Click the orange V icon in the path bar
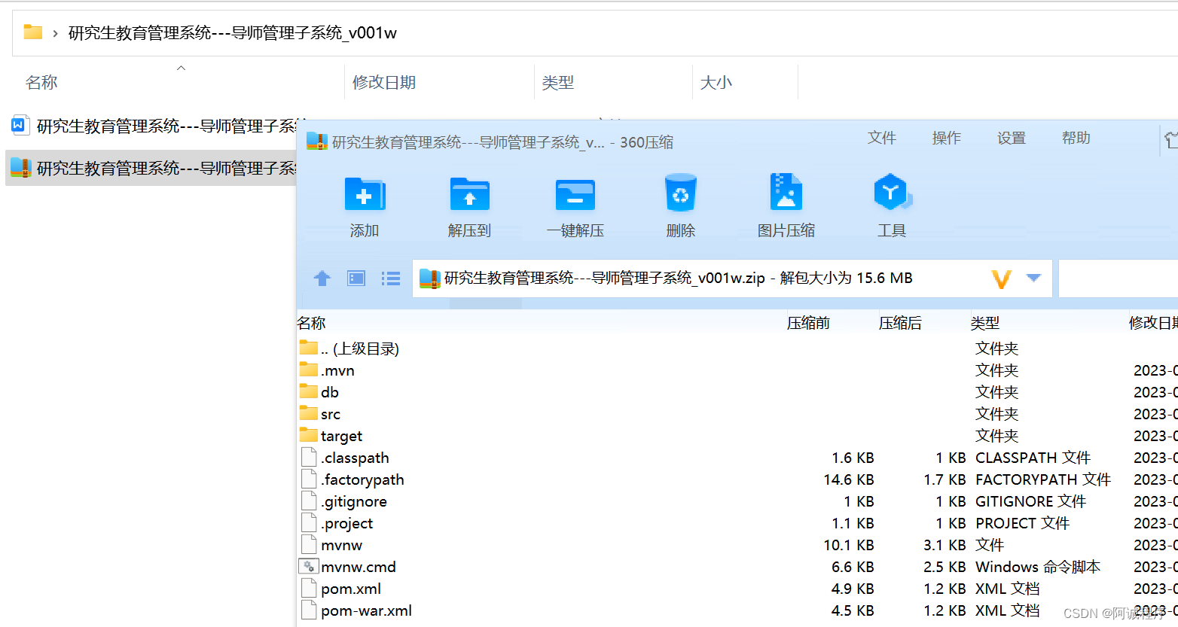Screen dimensions: 1178x627 1001,279
